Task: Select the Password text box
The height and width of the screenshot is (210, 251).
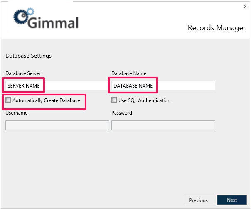Action: click(163, 125)
